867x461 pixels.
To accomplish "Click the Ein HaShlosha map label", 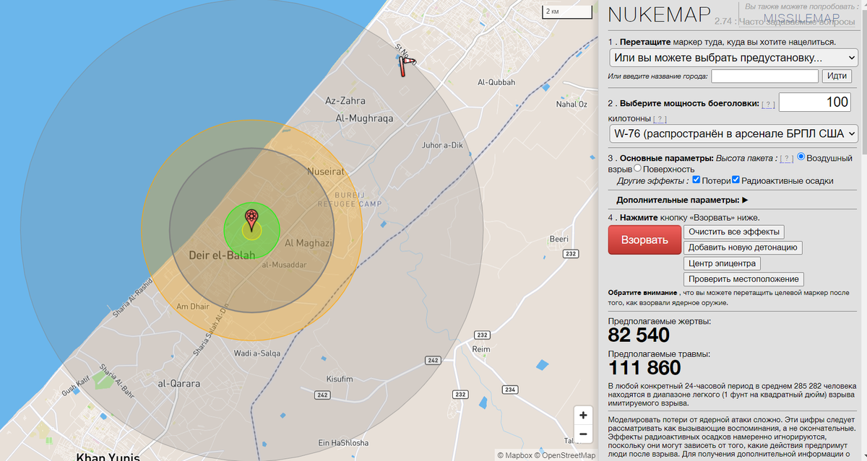I will (x=343, y=442).
